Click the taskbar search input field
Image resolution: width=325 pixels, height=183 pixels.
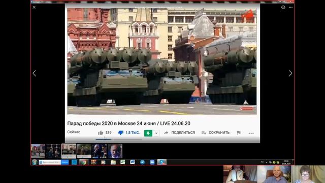(x=50, y=162)
